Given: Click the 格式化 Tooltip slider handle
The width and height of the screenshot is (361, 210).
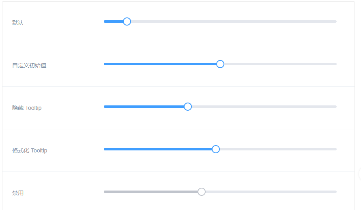Looking at the screenshot, I should pos(216,149).
